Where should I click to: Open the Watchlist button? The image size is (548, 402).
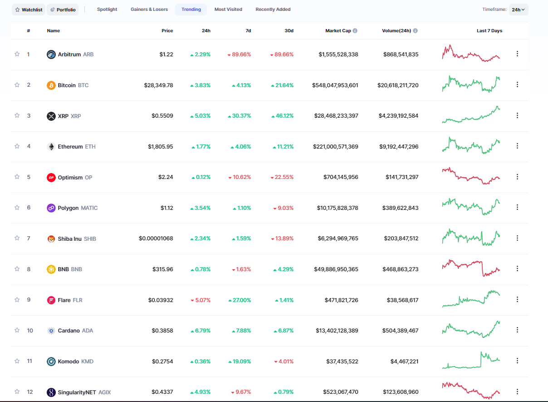[x=29, y=10]
